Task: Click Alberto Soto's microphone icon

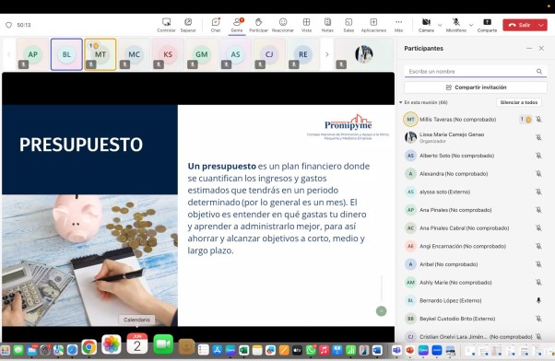Action: click(x=538, y=156)
